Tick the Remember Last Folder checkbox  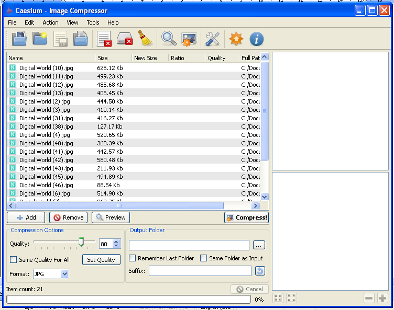(x=132, y=258)
